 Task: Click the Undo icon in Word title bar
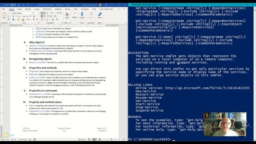pos(23,5)
